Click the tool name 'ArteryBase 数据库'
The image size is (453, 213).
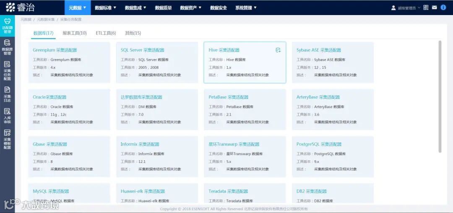[329, 107]
